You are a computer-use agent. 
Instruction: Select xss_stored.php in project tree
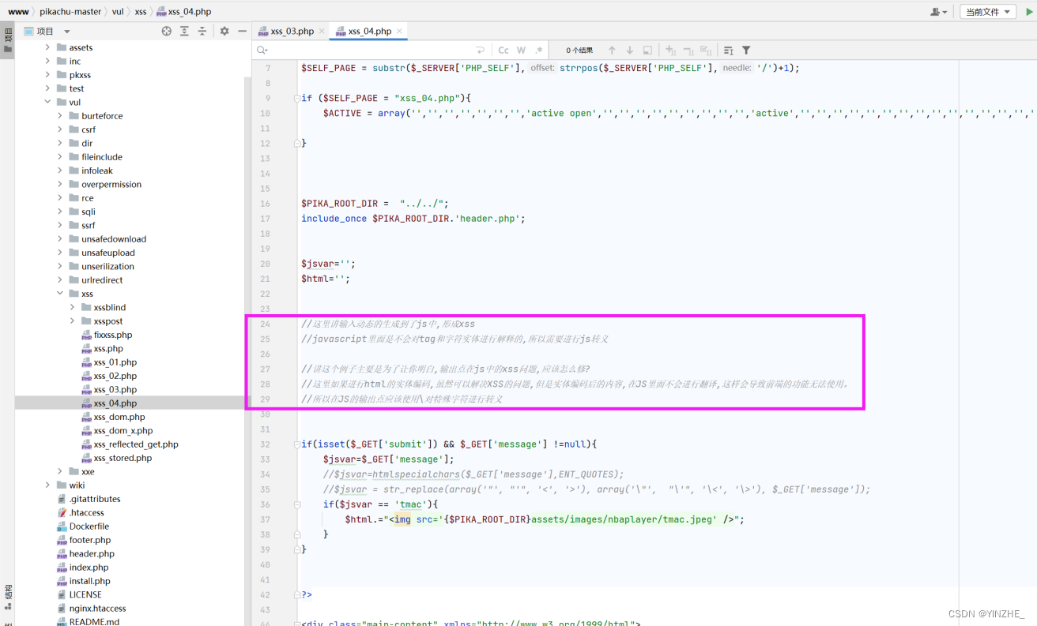pos(123,458)
